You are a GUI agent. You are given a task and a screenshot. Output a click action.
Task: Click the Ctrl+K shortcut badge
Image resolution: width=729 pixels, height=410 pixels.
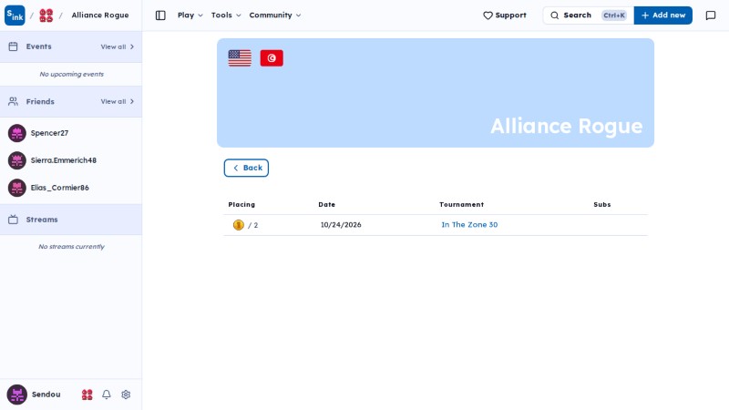tap(613, 15)
